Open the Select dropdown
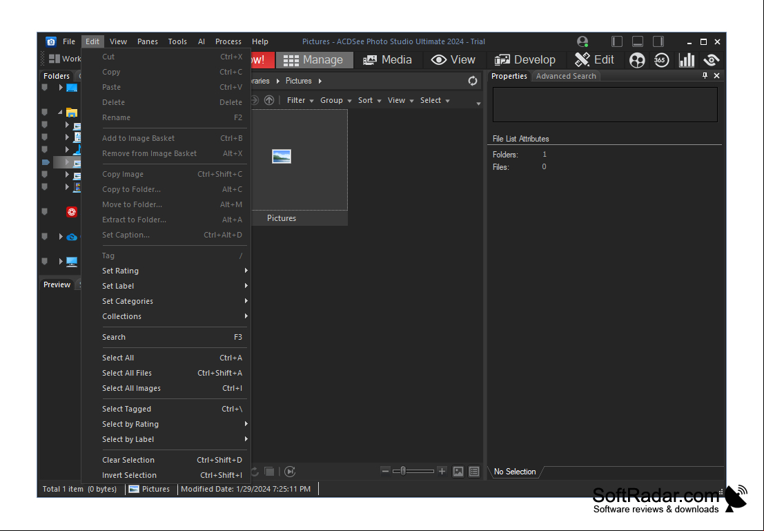This screenshot has width=764, height=531. (435, 100)
